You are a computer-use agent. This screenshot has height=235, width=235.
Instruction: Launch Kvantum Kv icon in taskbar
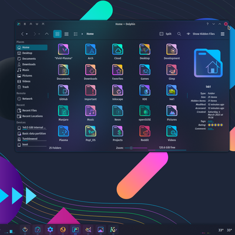113,229
